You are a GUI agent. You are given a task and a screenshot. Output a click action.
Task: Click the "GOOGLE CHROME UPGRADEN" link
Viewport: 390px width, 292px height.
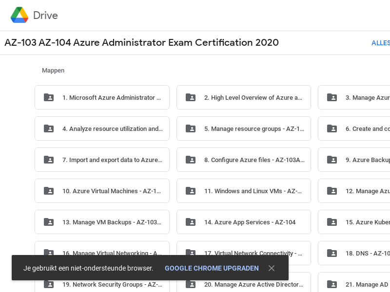pyautogui.click(x=212, y=268)
